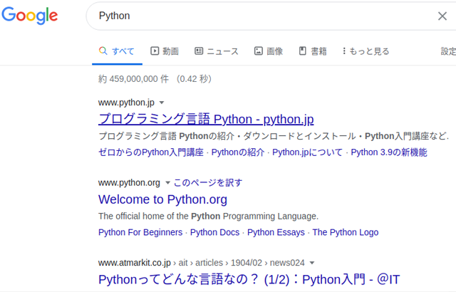
Task: Expand the arrow next to www.python.org
Action: pos(167,183)
